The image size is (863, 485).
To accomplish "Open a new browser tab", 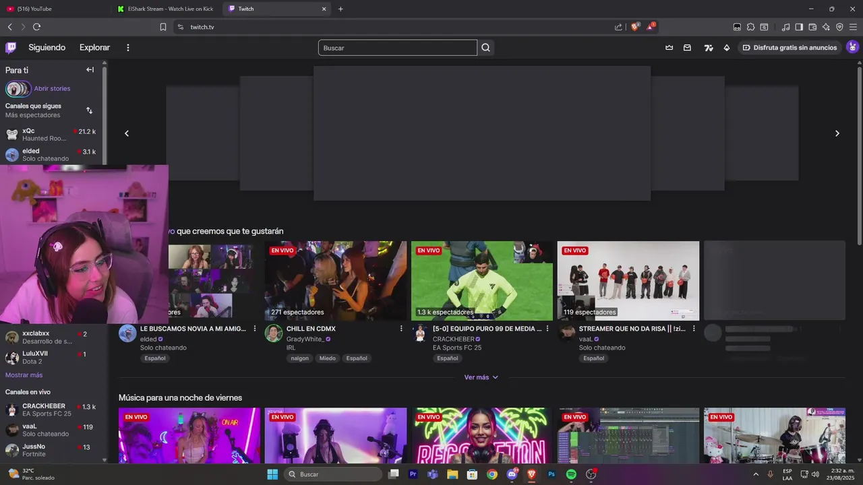I will tap(340, 9).
